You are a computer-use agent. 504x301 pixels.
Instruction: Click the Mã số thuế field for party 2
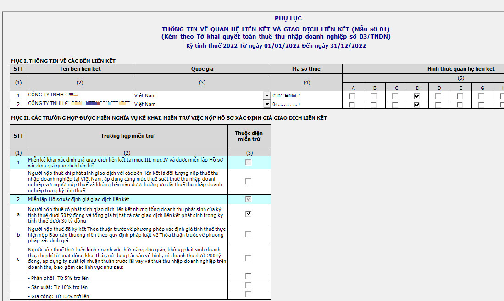pyautogui.click(x=306, y=104)
